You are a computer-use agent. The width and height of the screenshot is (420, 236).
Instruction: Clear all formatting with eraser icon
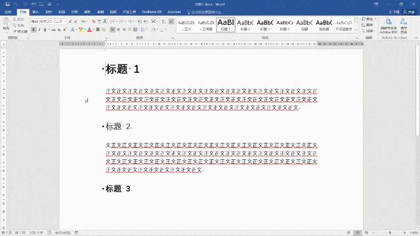point(94,22)
